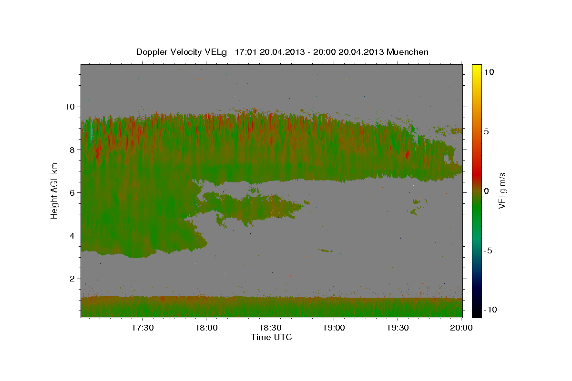Click the colorbar value -10 label
This screenshot has height=381, width=572.
click(x=491, y=310)
